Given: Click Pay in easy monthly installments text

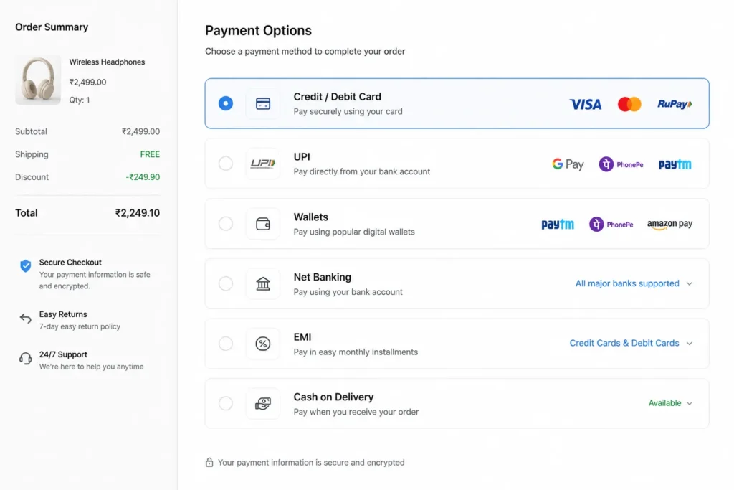Looking at the screenshot, I should tap(356, 352).
